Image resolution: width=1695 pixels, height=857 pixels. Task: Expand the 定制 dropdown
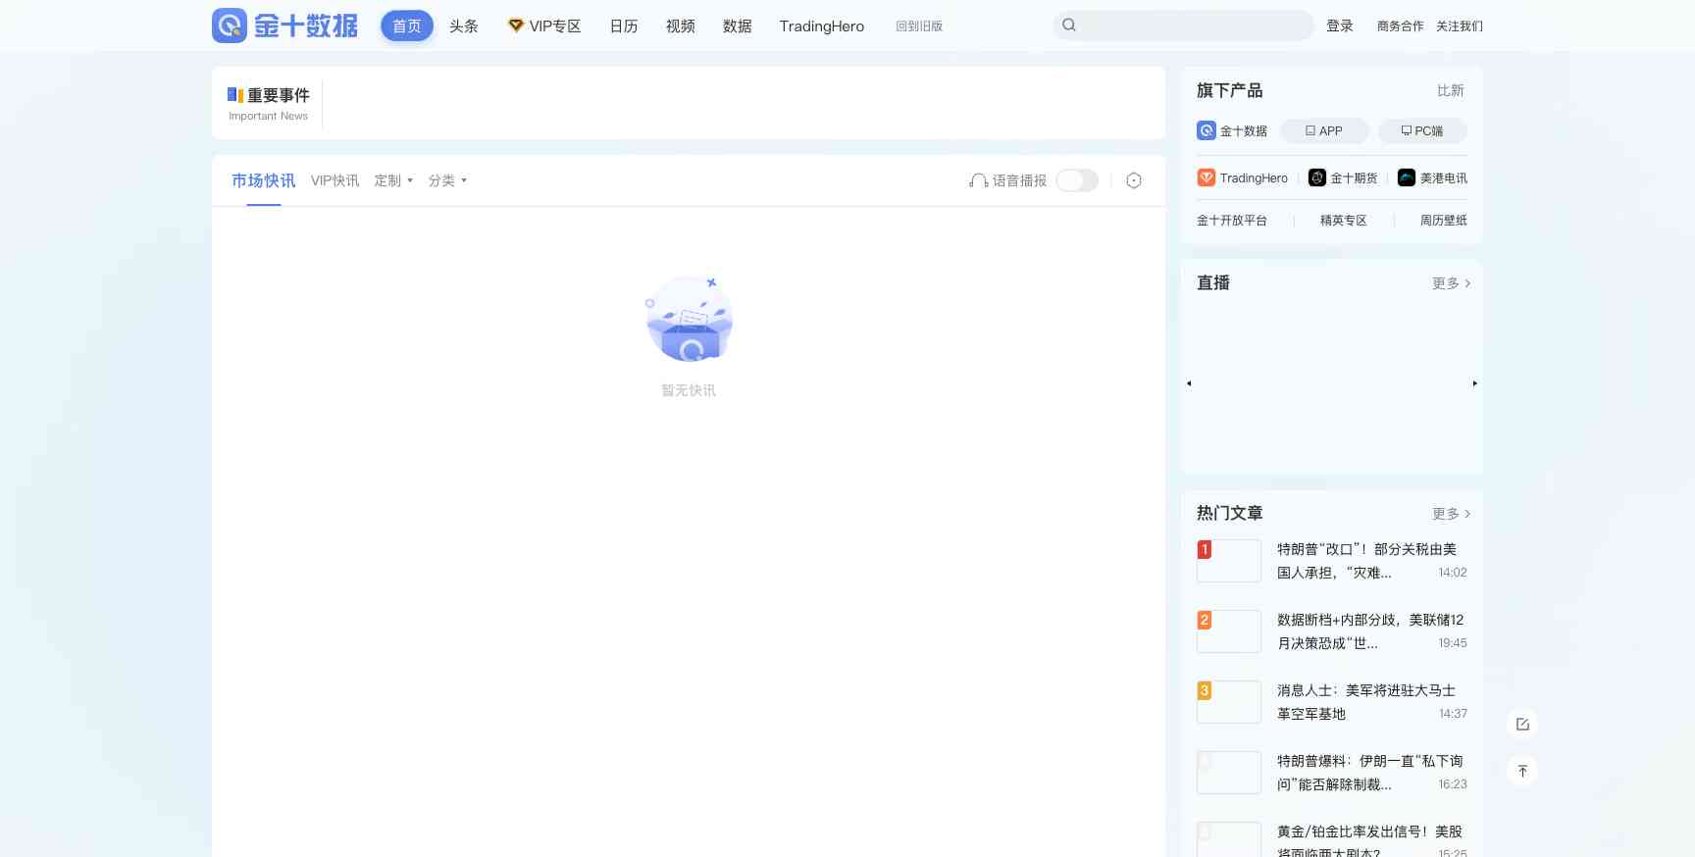point(393,180)
